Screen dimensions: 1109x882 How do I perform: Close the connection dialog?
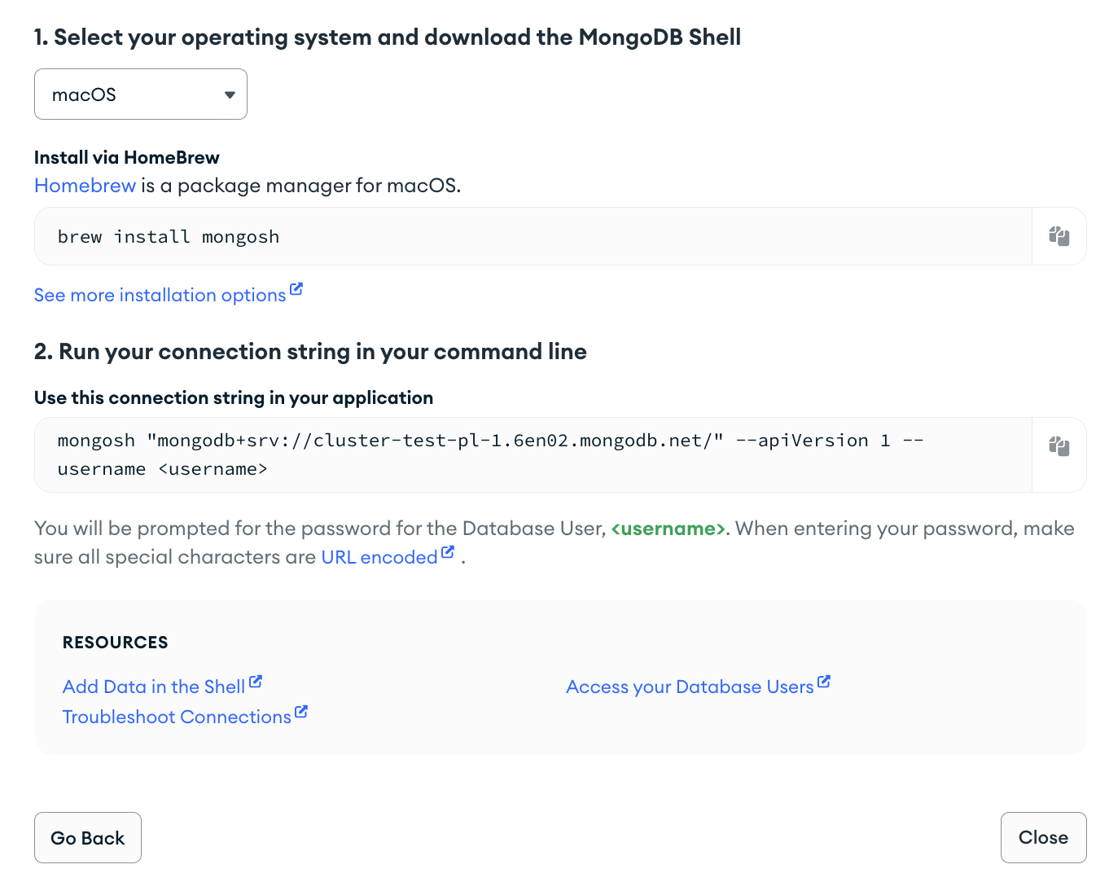pos(1043,837)
